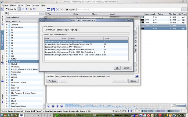Expand the Beach Boys artist node
This screenshot has width=188, height=117.
coord(7,90)
